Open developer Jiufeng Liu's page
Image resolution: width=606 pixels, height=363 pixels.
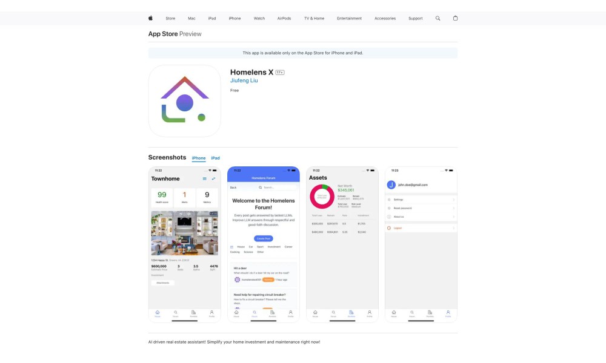point(244,80)
